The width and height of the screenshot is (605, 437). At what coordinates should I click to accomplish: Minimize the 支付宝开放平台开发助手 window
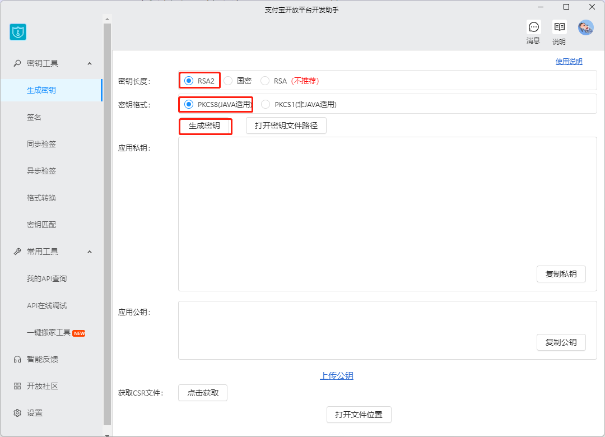click(x=541, y=7)
